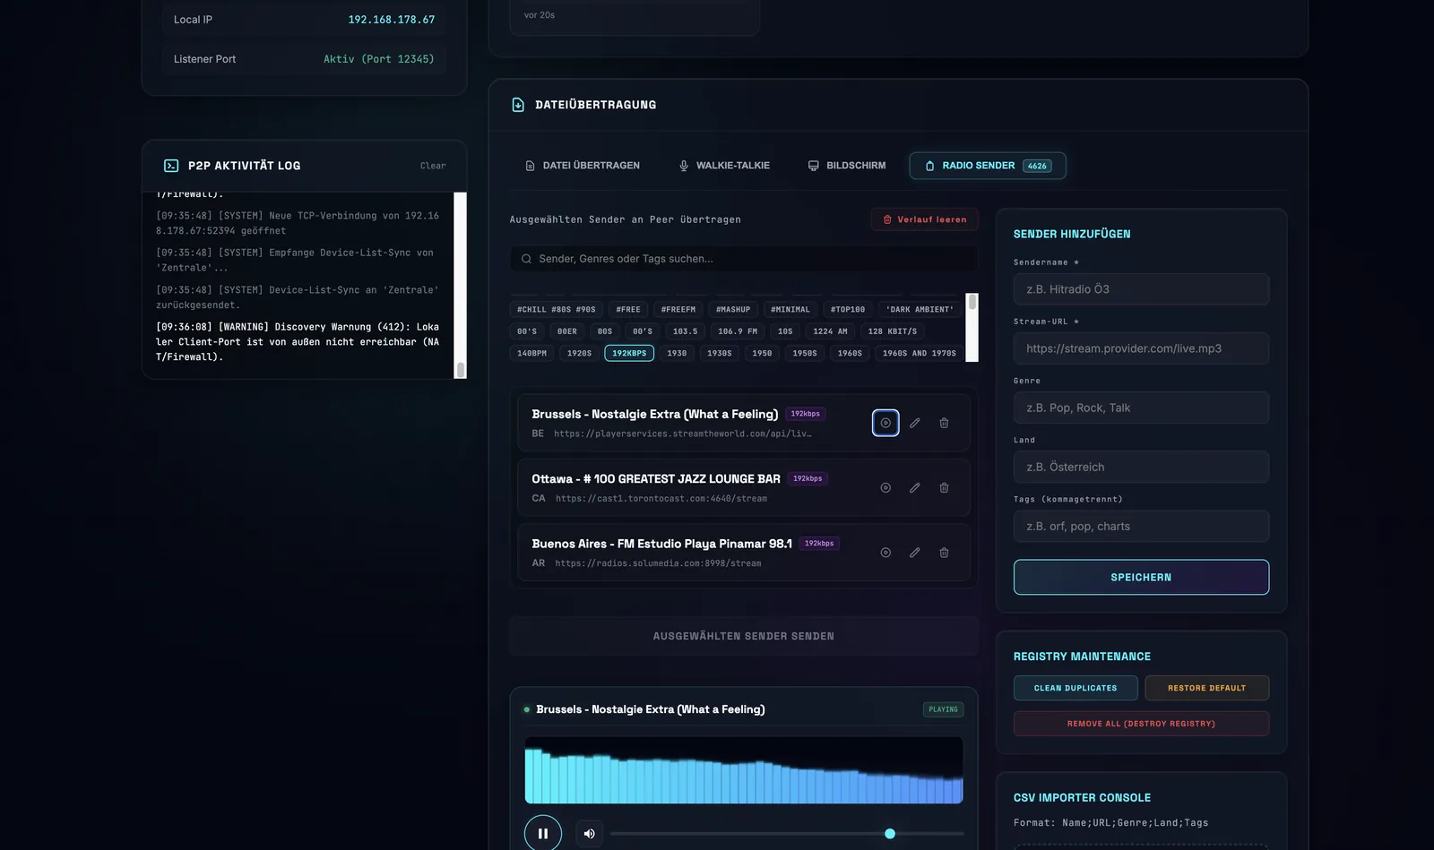Screen dimensions: 1434x850
Task: Play Ottawa 100 Greatest Jazz Lounge Bar
Action: (885, 488)
